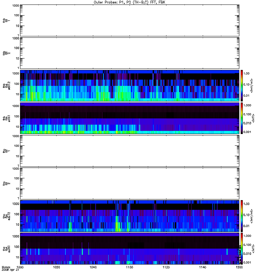Click the 'thb fbk scm1' axis label
Viewport: 259px width, 277px height.
(6, 118)
